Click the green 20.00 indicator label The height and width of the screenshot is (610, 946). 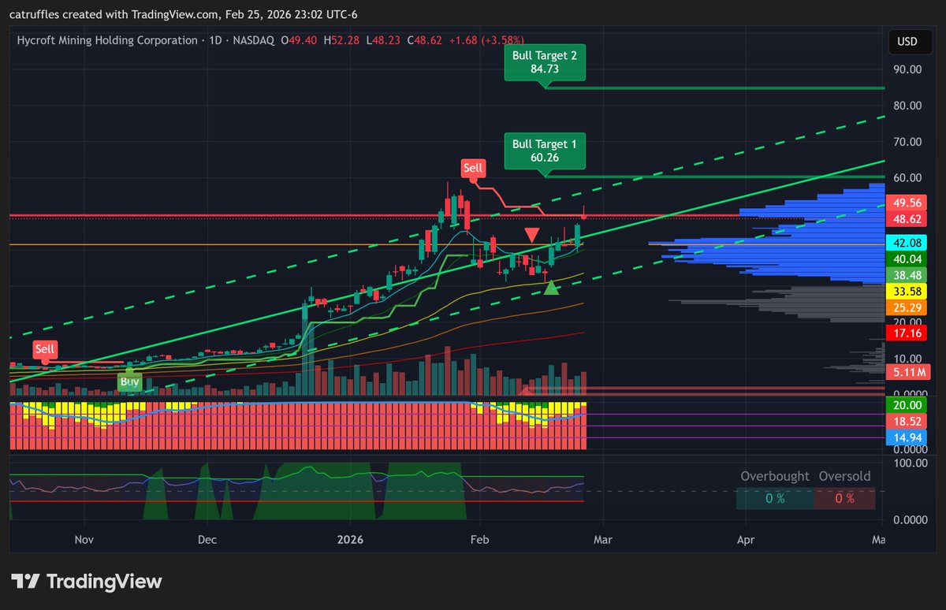click(x=907, y=404)
